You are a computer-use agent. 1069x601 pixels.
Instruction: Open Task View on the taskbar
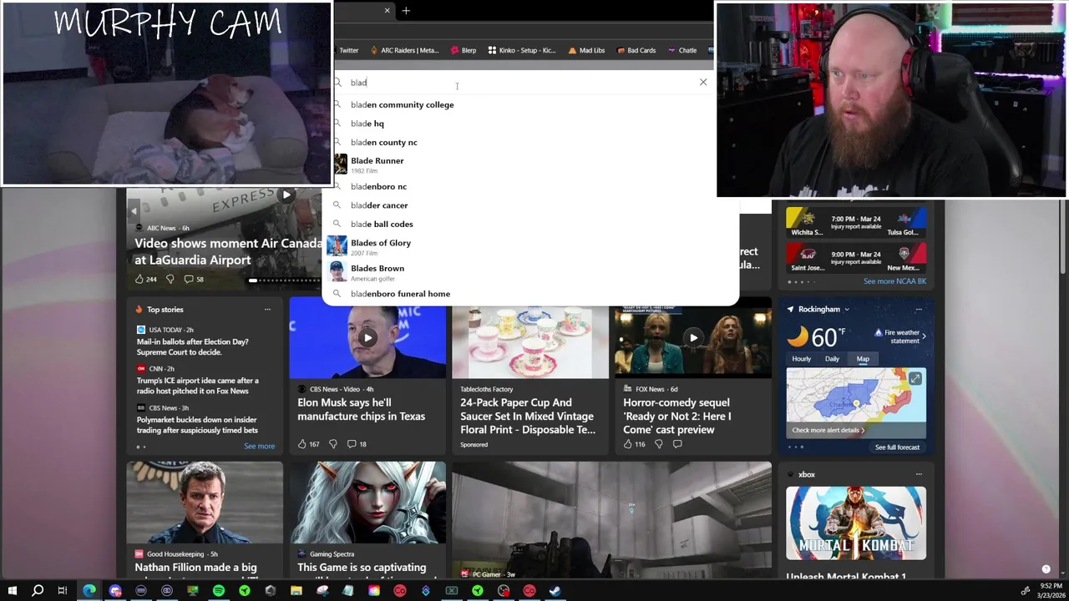[x=63, y=591]
